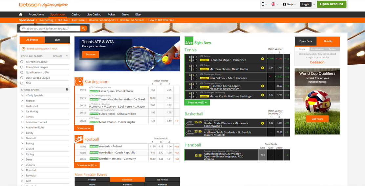Select the NBA radio button

(22, 83)
